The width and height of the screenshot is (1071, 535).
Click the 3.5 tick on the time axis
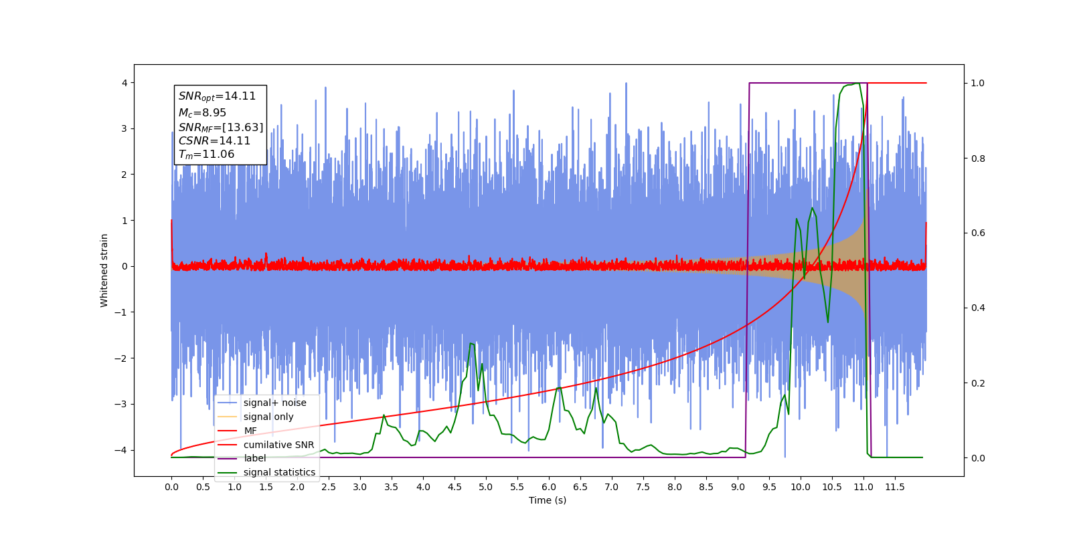click(392, 487)
